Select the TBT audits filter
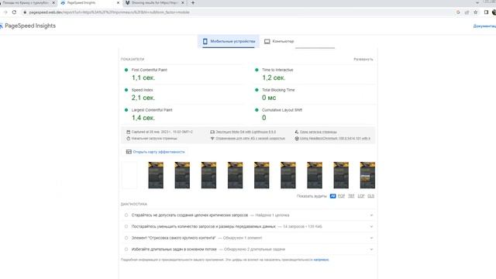 (x=351, y=196)
